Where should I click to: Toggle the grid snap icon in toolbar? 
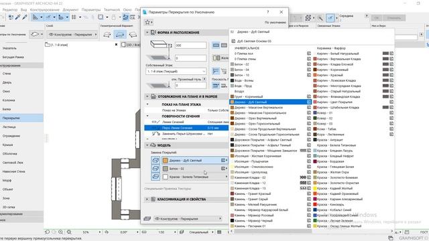coord(74,17)
